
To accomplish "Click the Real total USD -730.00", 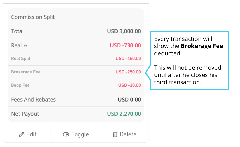I will (x=125, y=45).
